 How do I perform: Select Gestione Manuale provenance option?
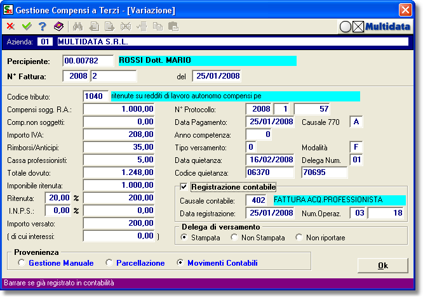coord(22,262)
